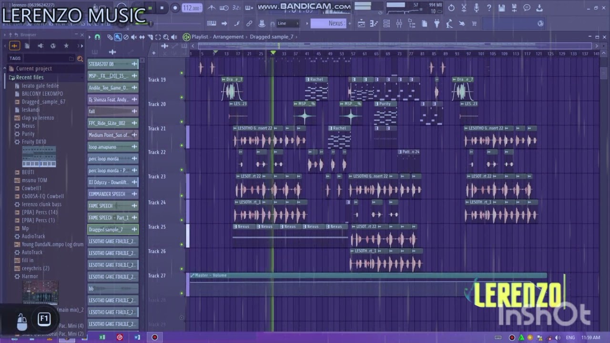Screen dimensions: 610x343
Task: Select 'Harmor' in browser list
Action: 30,276
